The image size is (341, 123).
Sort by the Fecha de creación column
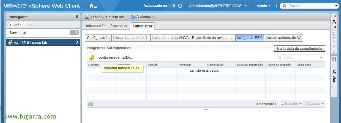280,65
